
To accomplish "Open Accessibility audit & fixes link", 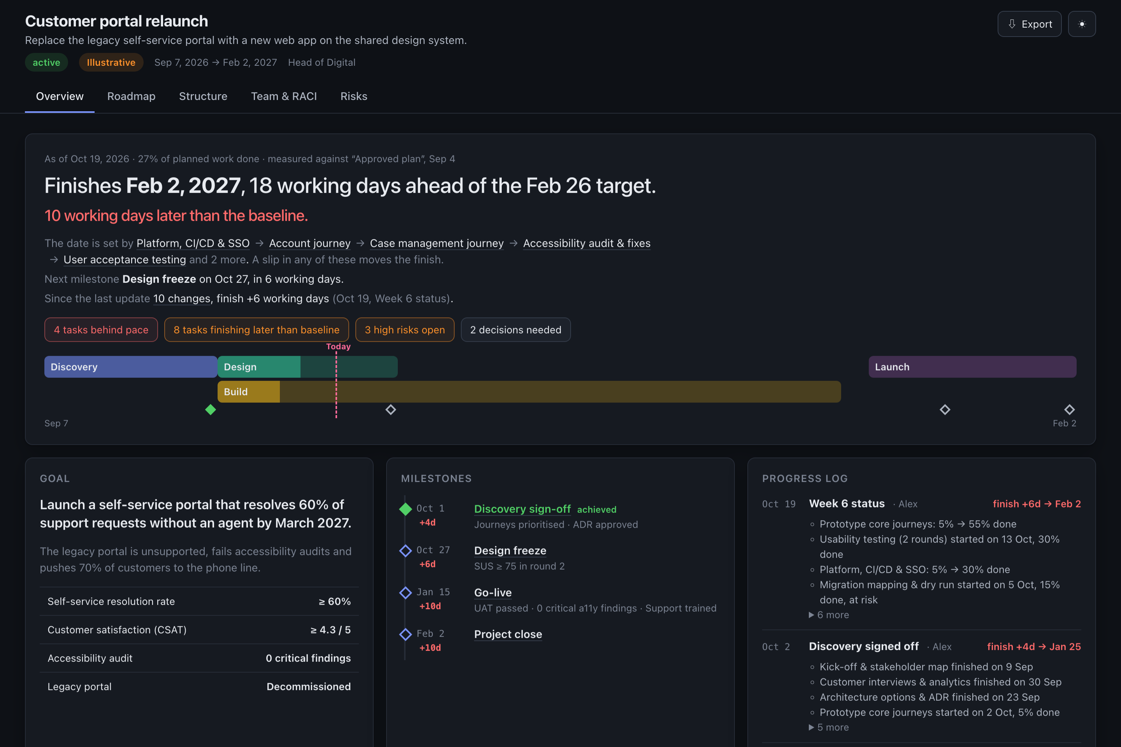I will point(587,244).
